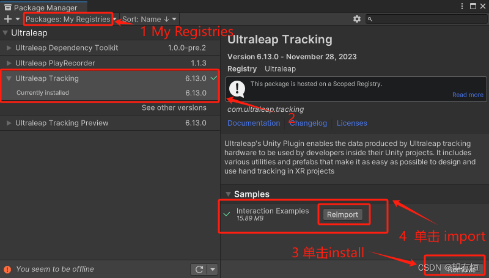The width and height of the screenshot is (489, 278).
Task: Click See other versions
Action: pyautogui.click(x=174, y=108)
